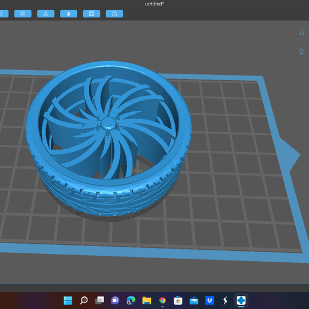This screenshot has height=309, width=309.
Task: Open Task View from the taskbar
Action: (99, 301)
